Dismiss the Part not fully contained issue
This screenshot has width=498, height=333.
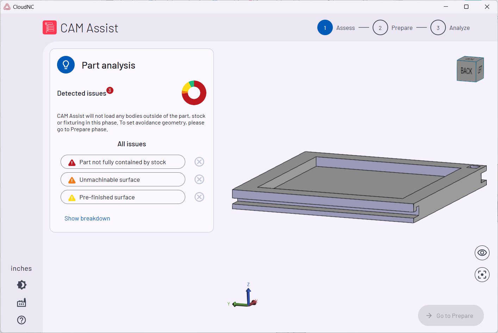[199, 162]
